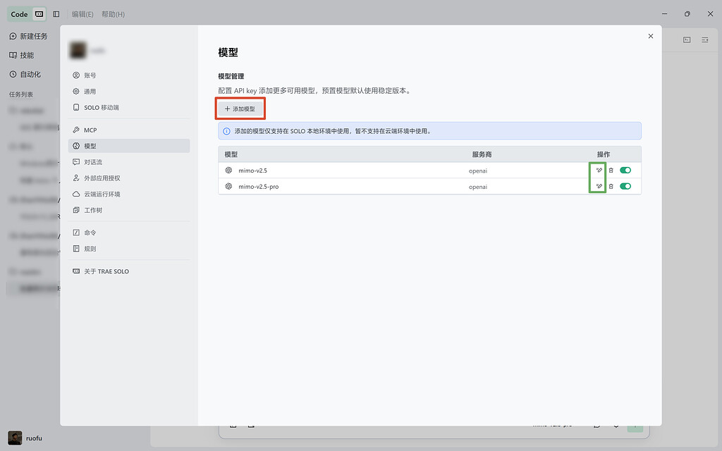Click 新建任务 in main window

pyautogui.click(x=28, y=36)
